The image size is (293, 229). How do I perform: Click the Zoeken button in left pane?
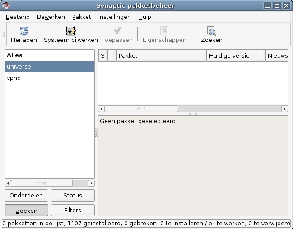(x=26, y=211)
